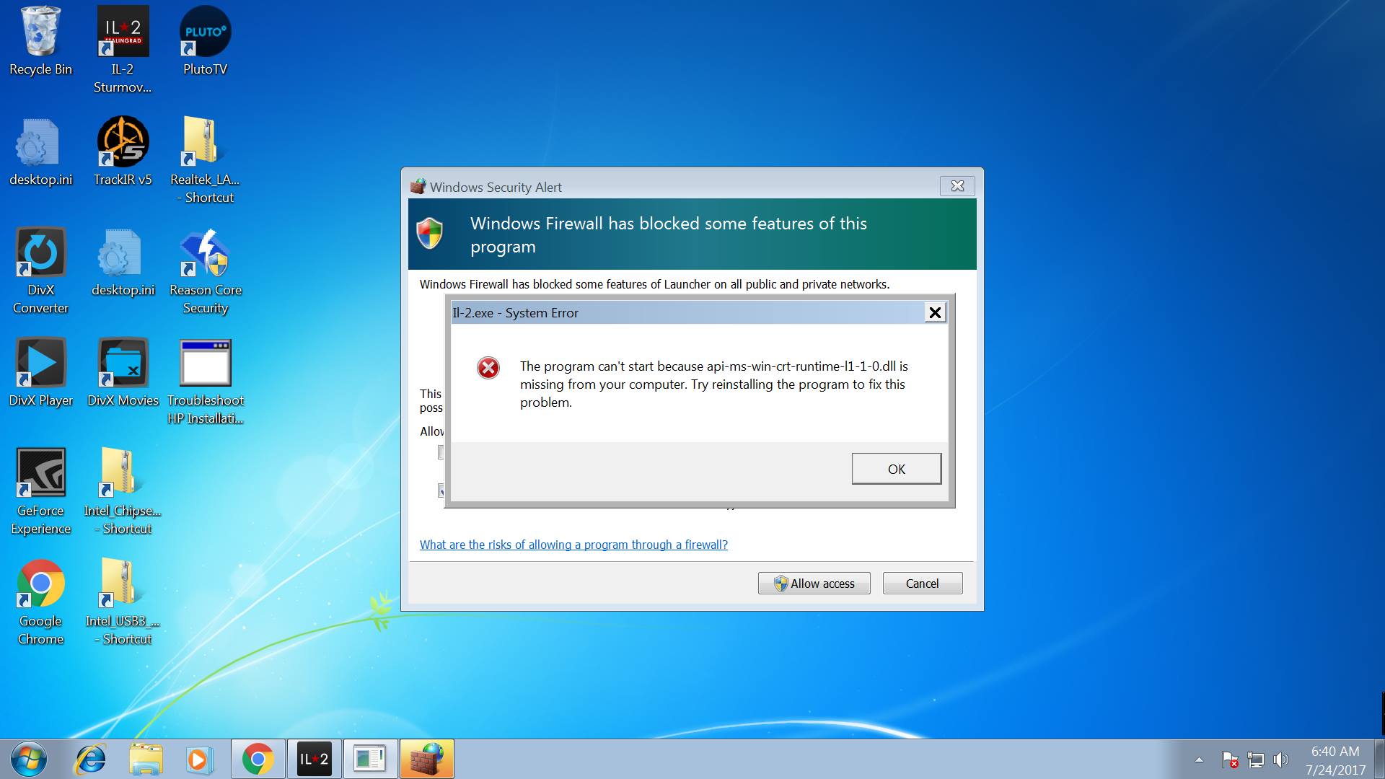Open Internet Explorer from the taskbar

91,759
